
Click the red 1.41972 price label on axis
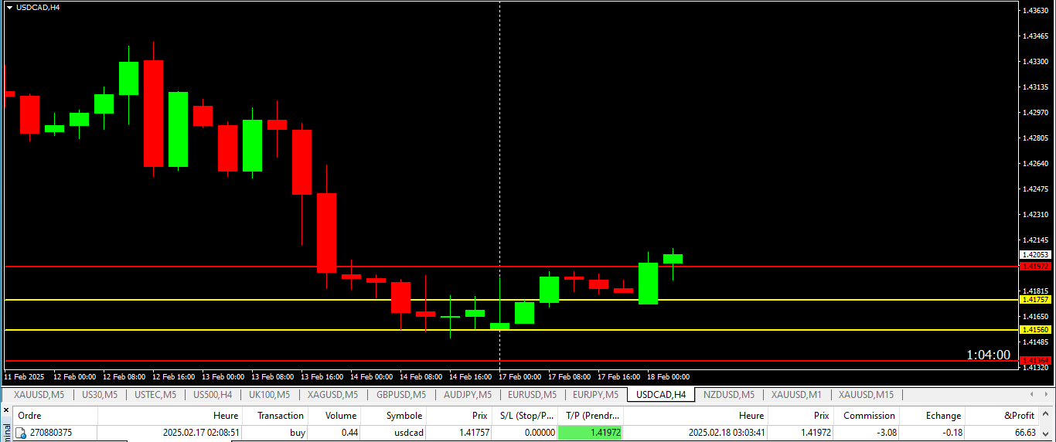coord(1035,266)
